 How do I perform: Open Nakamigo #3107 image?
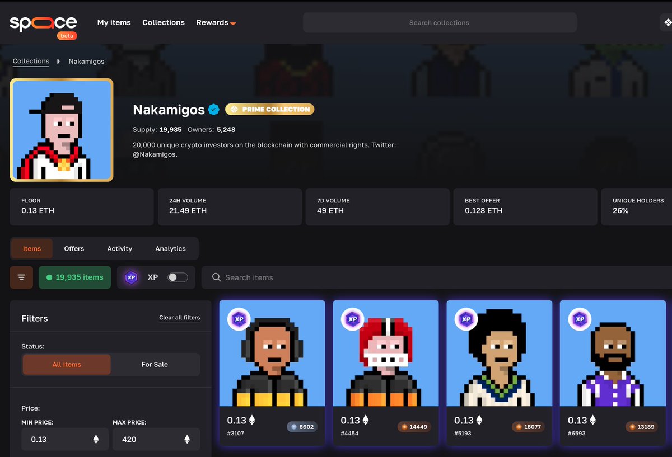coord(272,354)
